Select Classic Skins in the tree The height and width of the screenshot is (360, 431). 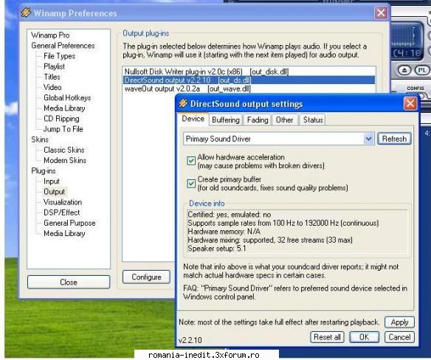tap(64, 150)
